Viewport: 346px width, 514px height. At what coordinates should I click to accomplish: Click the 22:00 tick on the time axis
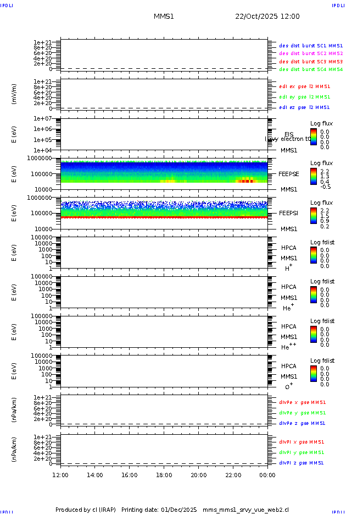(233, 475)
